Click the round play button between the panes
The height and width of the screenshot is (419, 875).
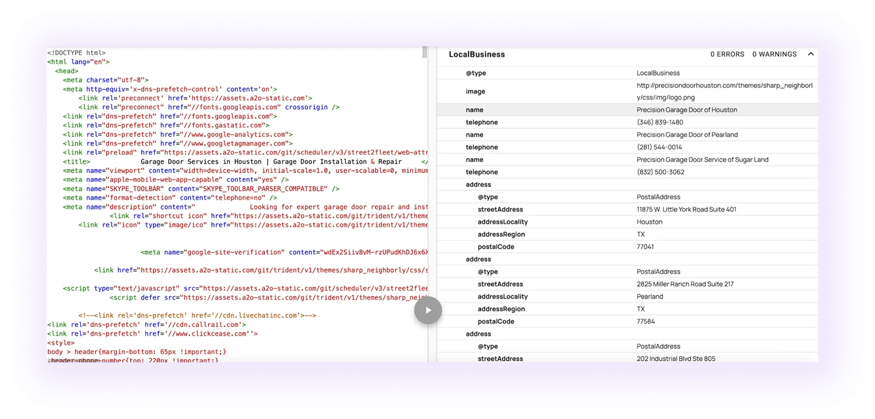pyautogui.click(x=428, y=310)
